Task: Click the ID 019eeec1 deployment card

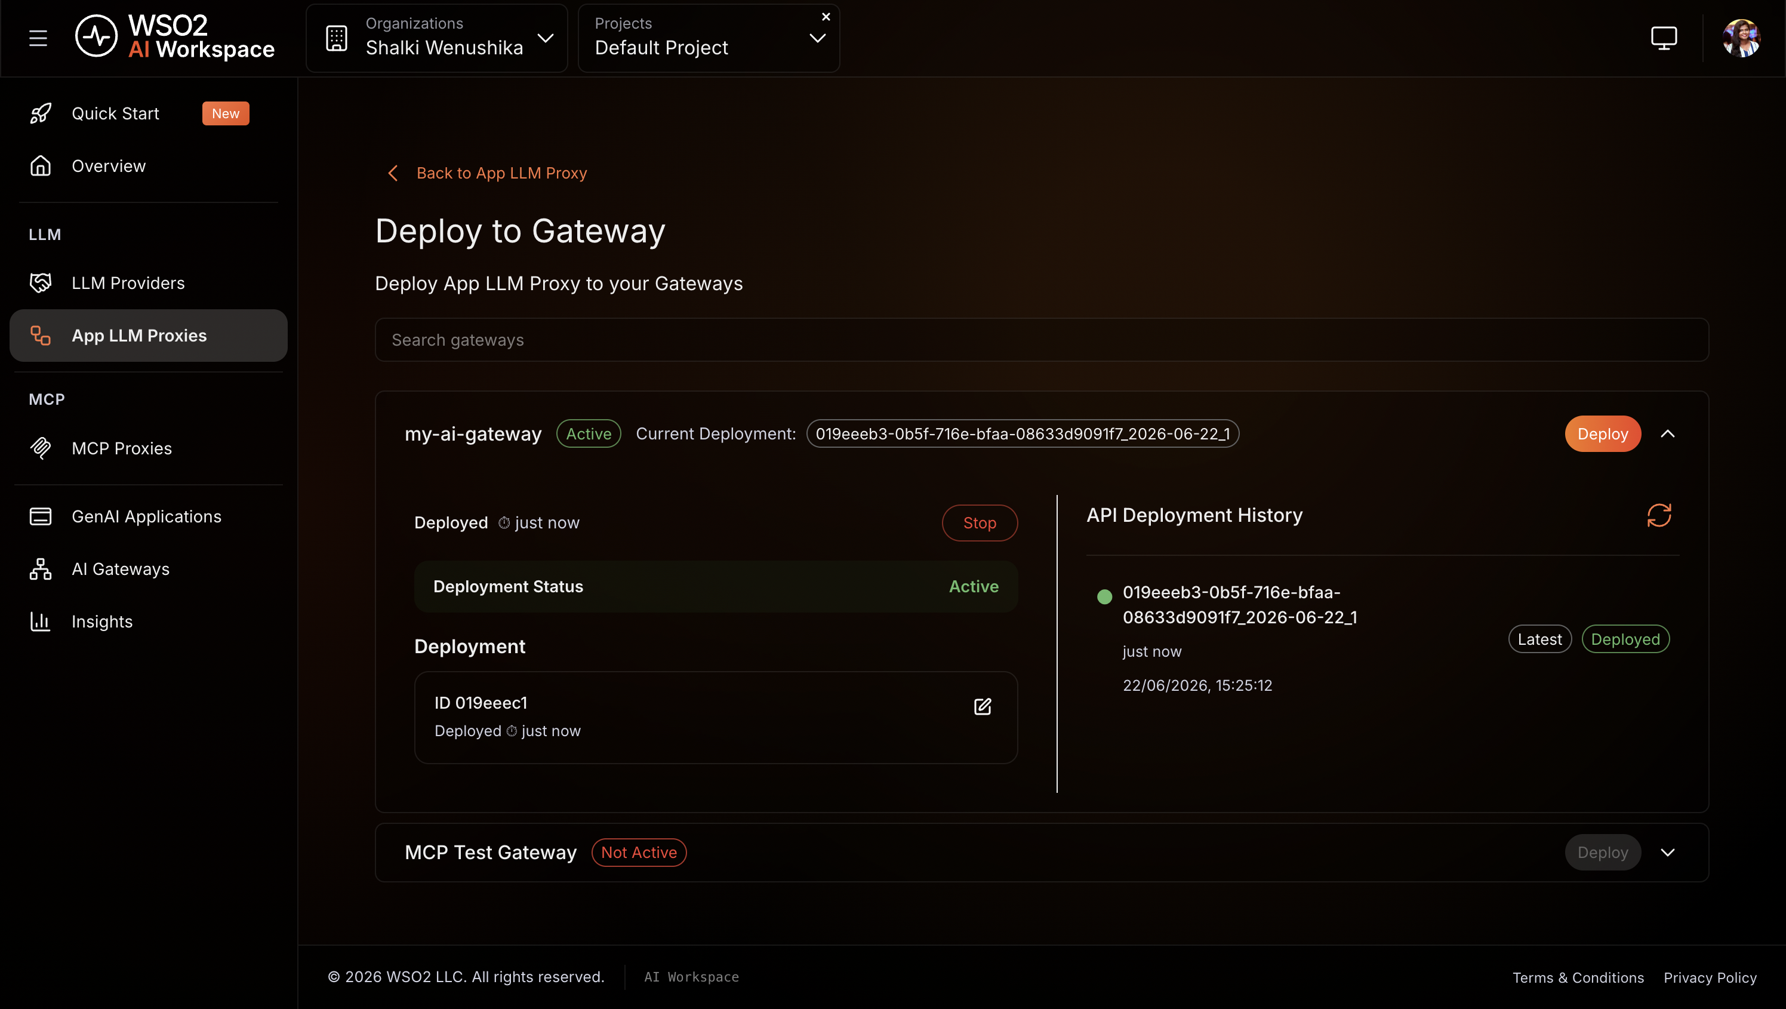Action: 716,718
